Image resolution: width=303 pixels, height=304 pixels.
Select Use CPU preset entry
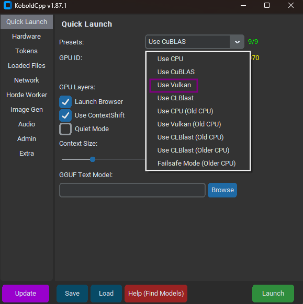pos(170,59)
